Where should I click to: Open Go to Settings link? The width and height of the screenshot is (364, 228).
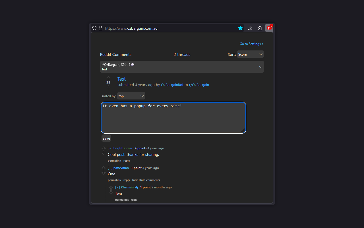pos(252,44)
